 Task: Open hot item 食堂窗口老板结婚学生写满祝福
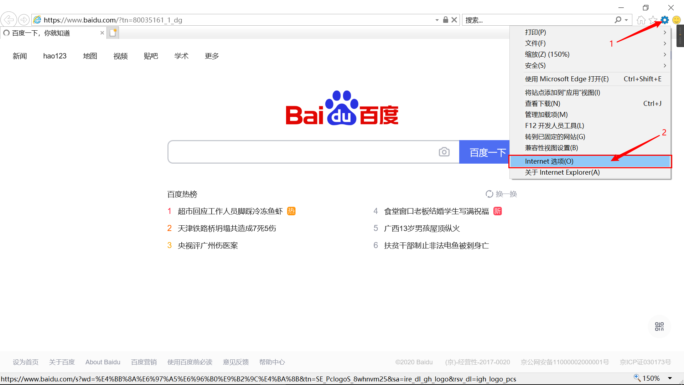click(436, 211)
